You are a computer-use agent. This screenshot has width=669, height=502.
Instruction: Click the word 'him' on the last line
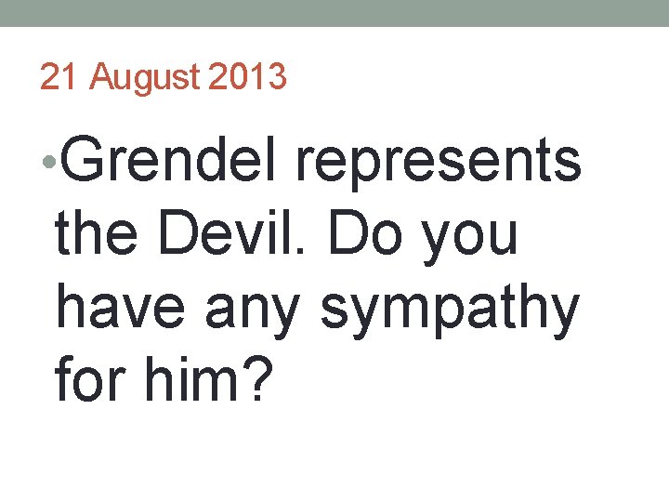click(190, 377)
